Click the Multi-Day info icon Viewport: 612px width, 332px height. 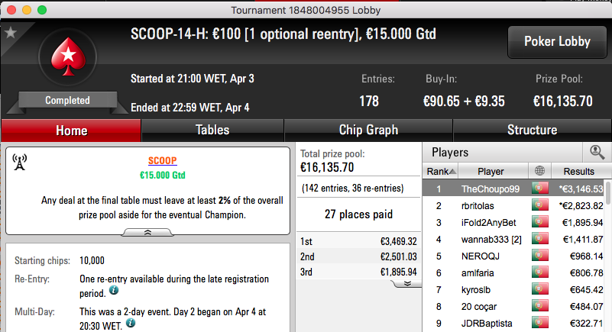pyautogui.click(x=131, y=323)
